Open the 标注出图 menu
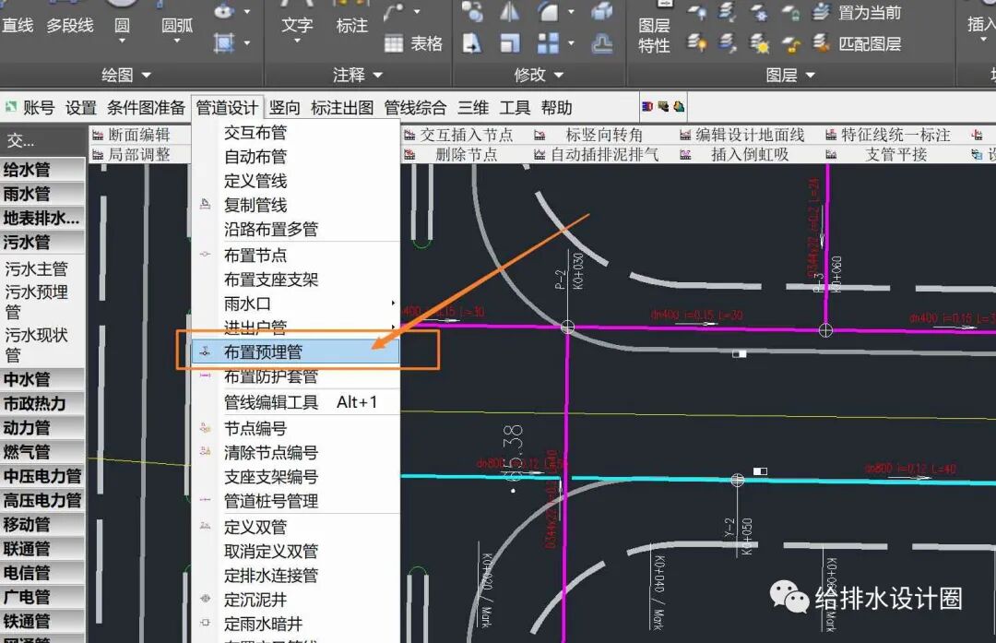 [342, 107]
